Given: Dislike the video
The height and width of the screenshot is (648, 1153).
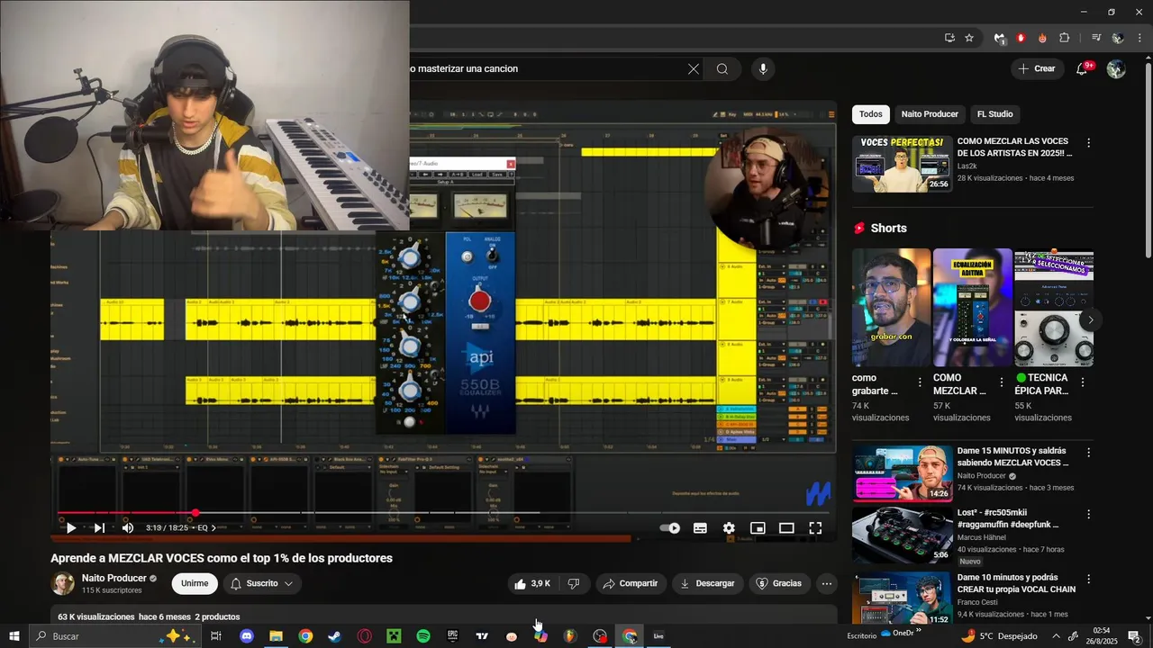Looking at the screenshot, I should 574,583.
